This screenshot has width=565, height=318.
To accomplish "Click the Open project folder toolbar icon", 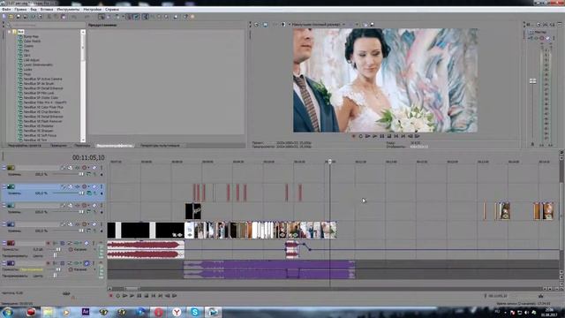I will [11, 17].
